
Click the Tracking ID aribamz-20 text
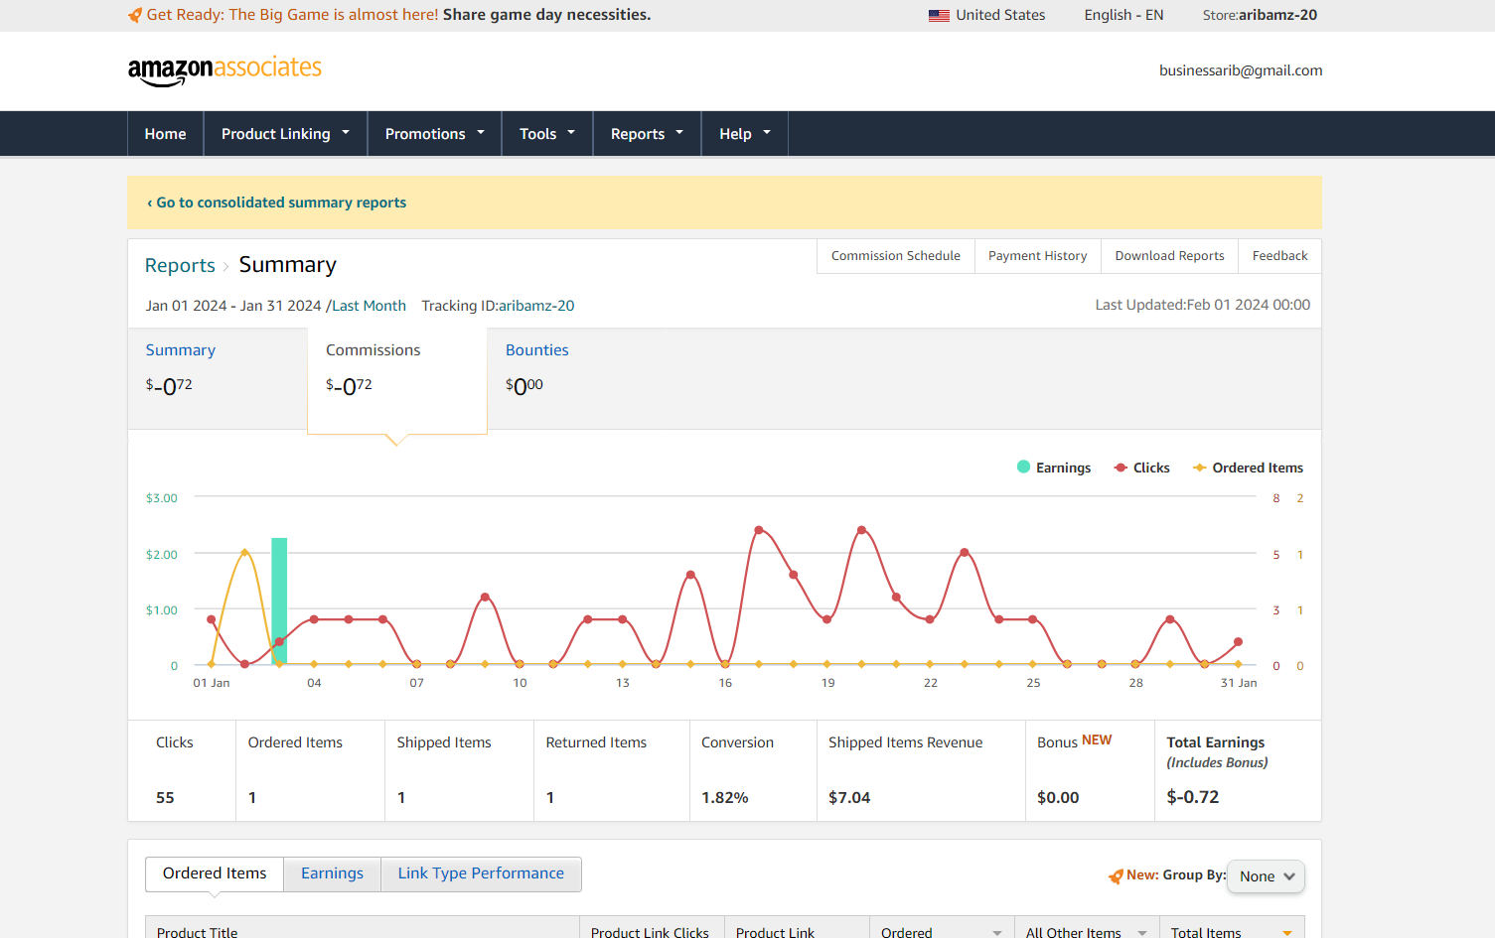[x=498, y=306]
